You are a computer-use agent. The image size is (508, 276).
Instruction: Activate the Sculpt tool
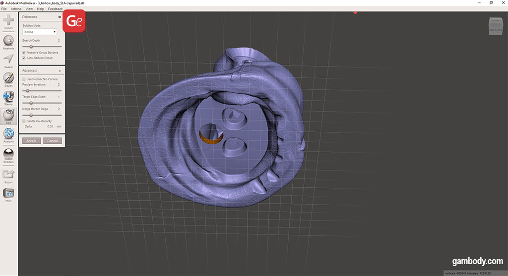(8, 78)
